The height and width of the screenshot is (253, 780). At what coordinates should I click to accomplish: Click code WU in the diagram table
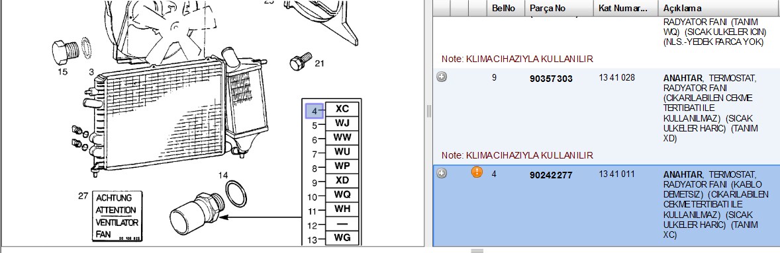342,151
